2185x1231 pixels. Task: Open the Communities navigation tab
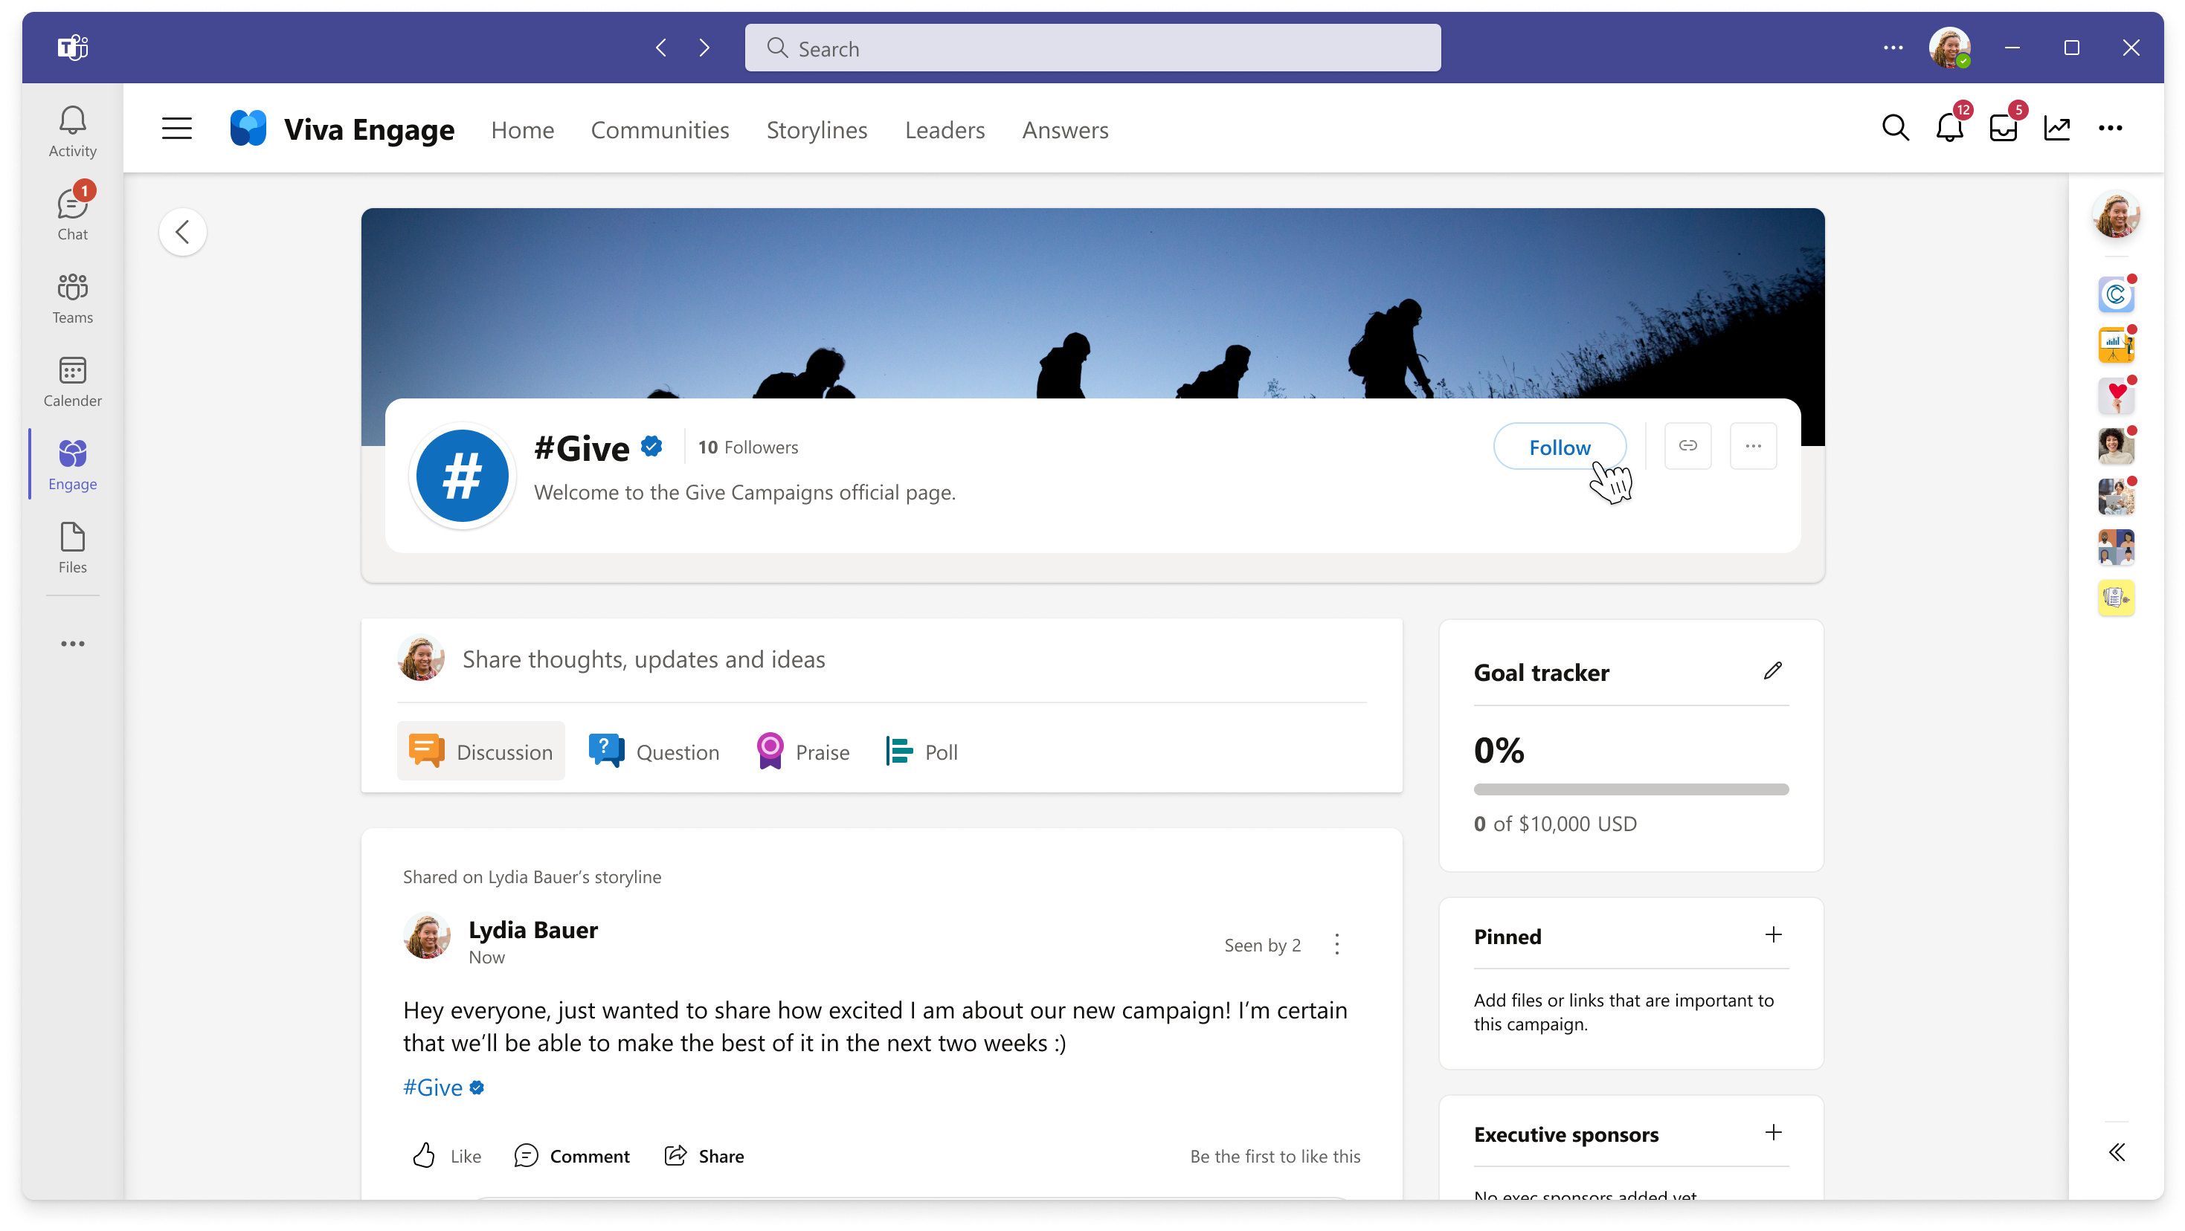click(x=660, y=129)
